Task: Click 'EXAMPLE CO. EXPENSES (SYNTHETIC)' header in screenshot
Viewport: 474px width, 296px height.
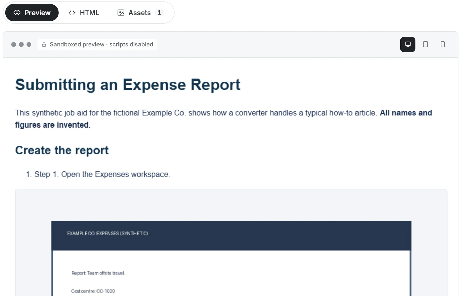Action: tap(107, 233)
